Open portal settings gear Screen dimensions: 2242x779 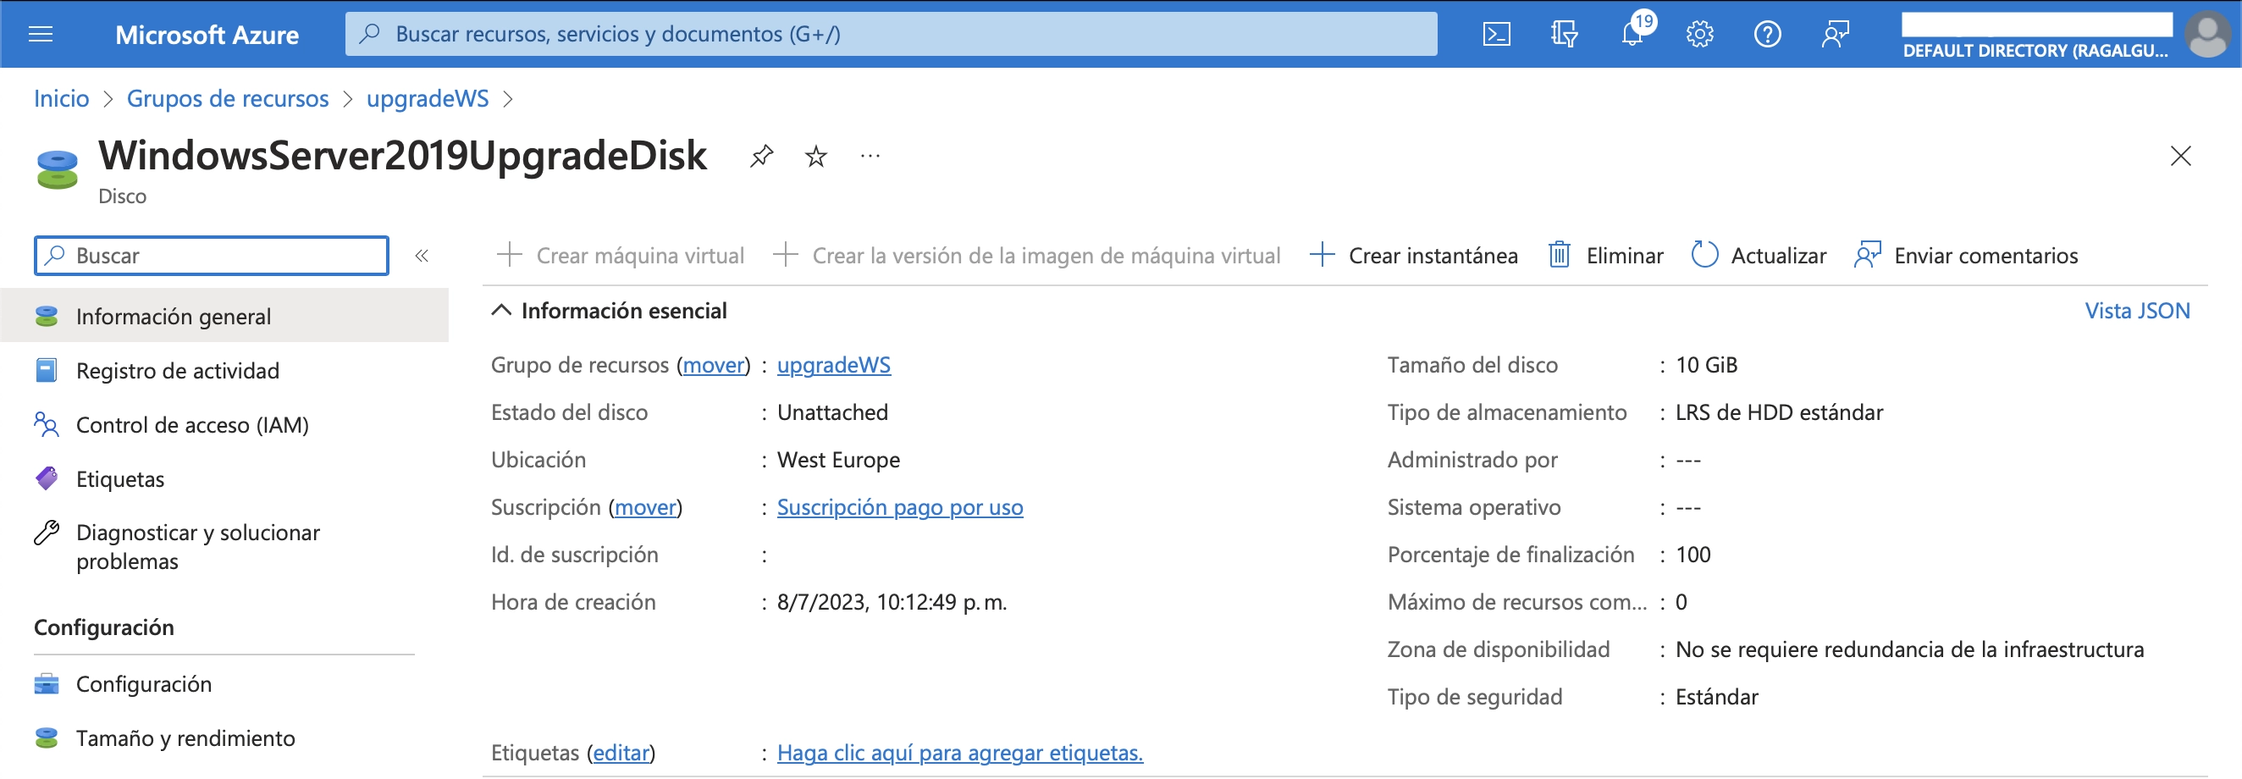point(1700,35)
